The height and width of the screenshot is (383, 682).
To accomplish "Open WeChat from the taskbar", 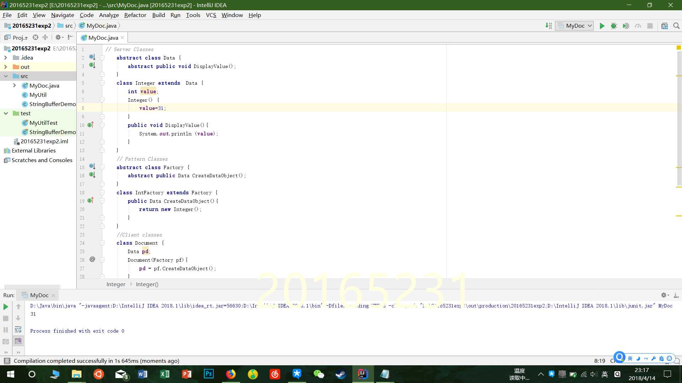I will pos(319,374).
